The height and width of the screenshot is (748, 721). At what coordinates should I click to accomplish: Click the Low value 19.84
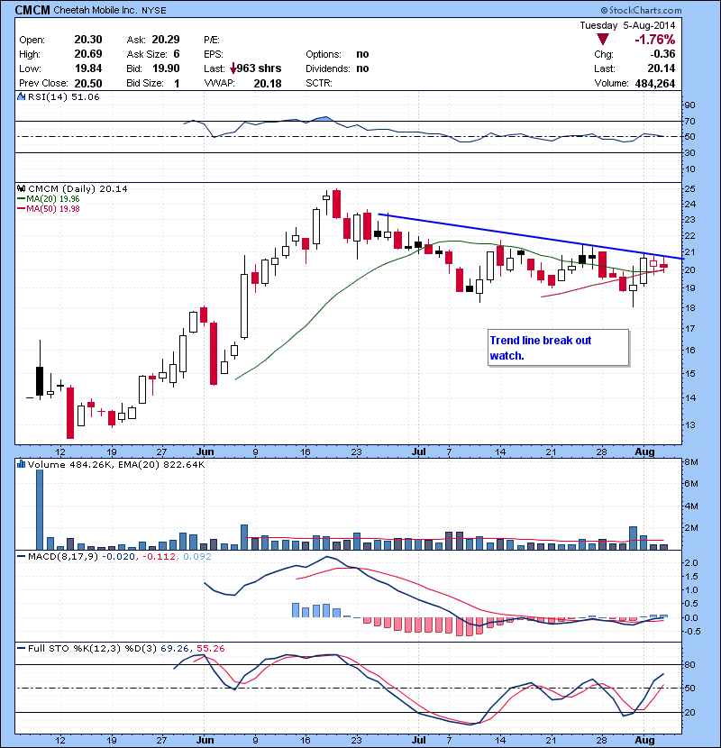(88, 68)
